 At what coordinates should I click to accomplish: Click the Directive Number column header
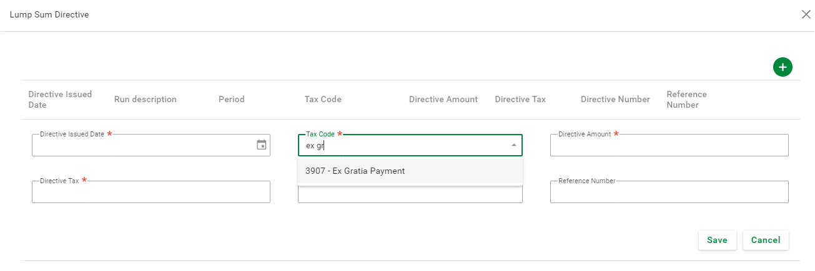tap(615, 100)
